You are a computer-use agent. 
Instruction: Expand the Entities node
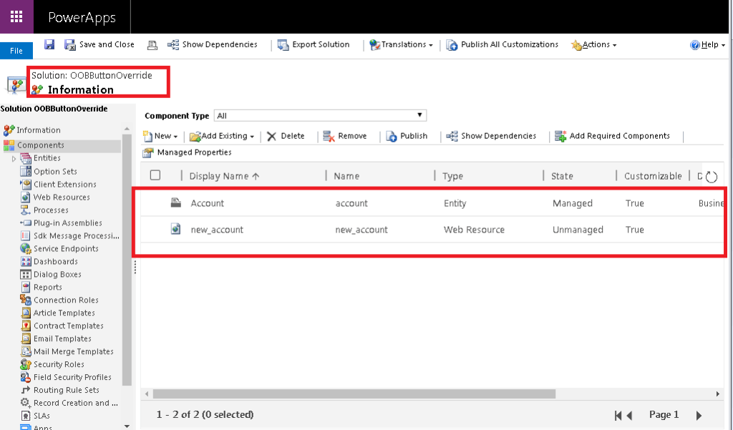point(14,157)
